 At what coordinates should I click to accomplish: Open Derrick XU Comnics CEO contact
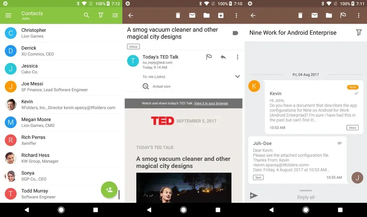[61, 51]
